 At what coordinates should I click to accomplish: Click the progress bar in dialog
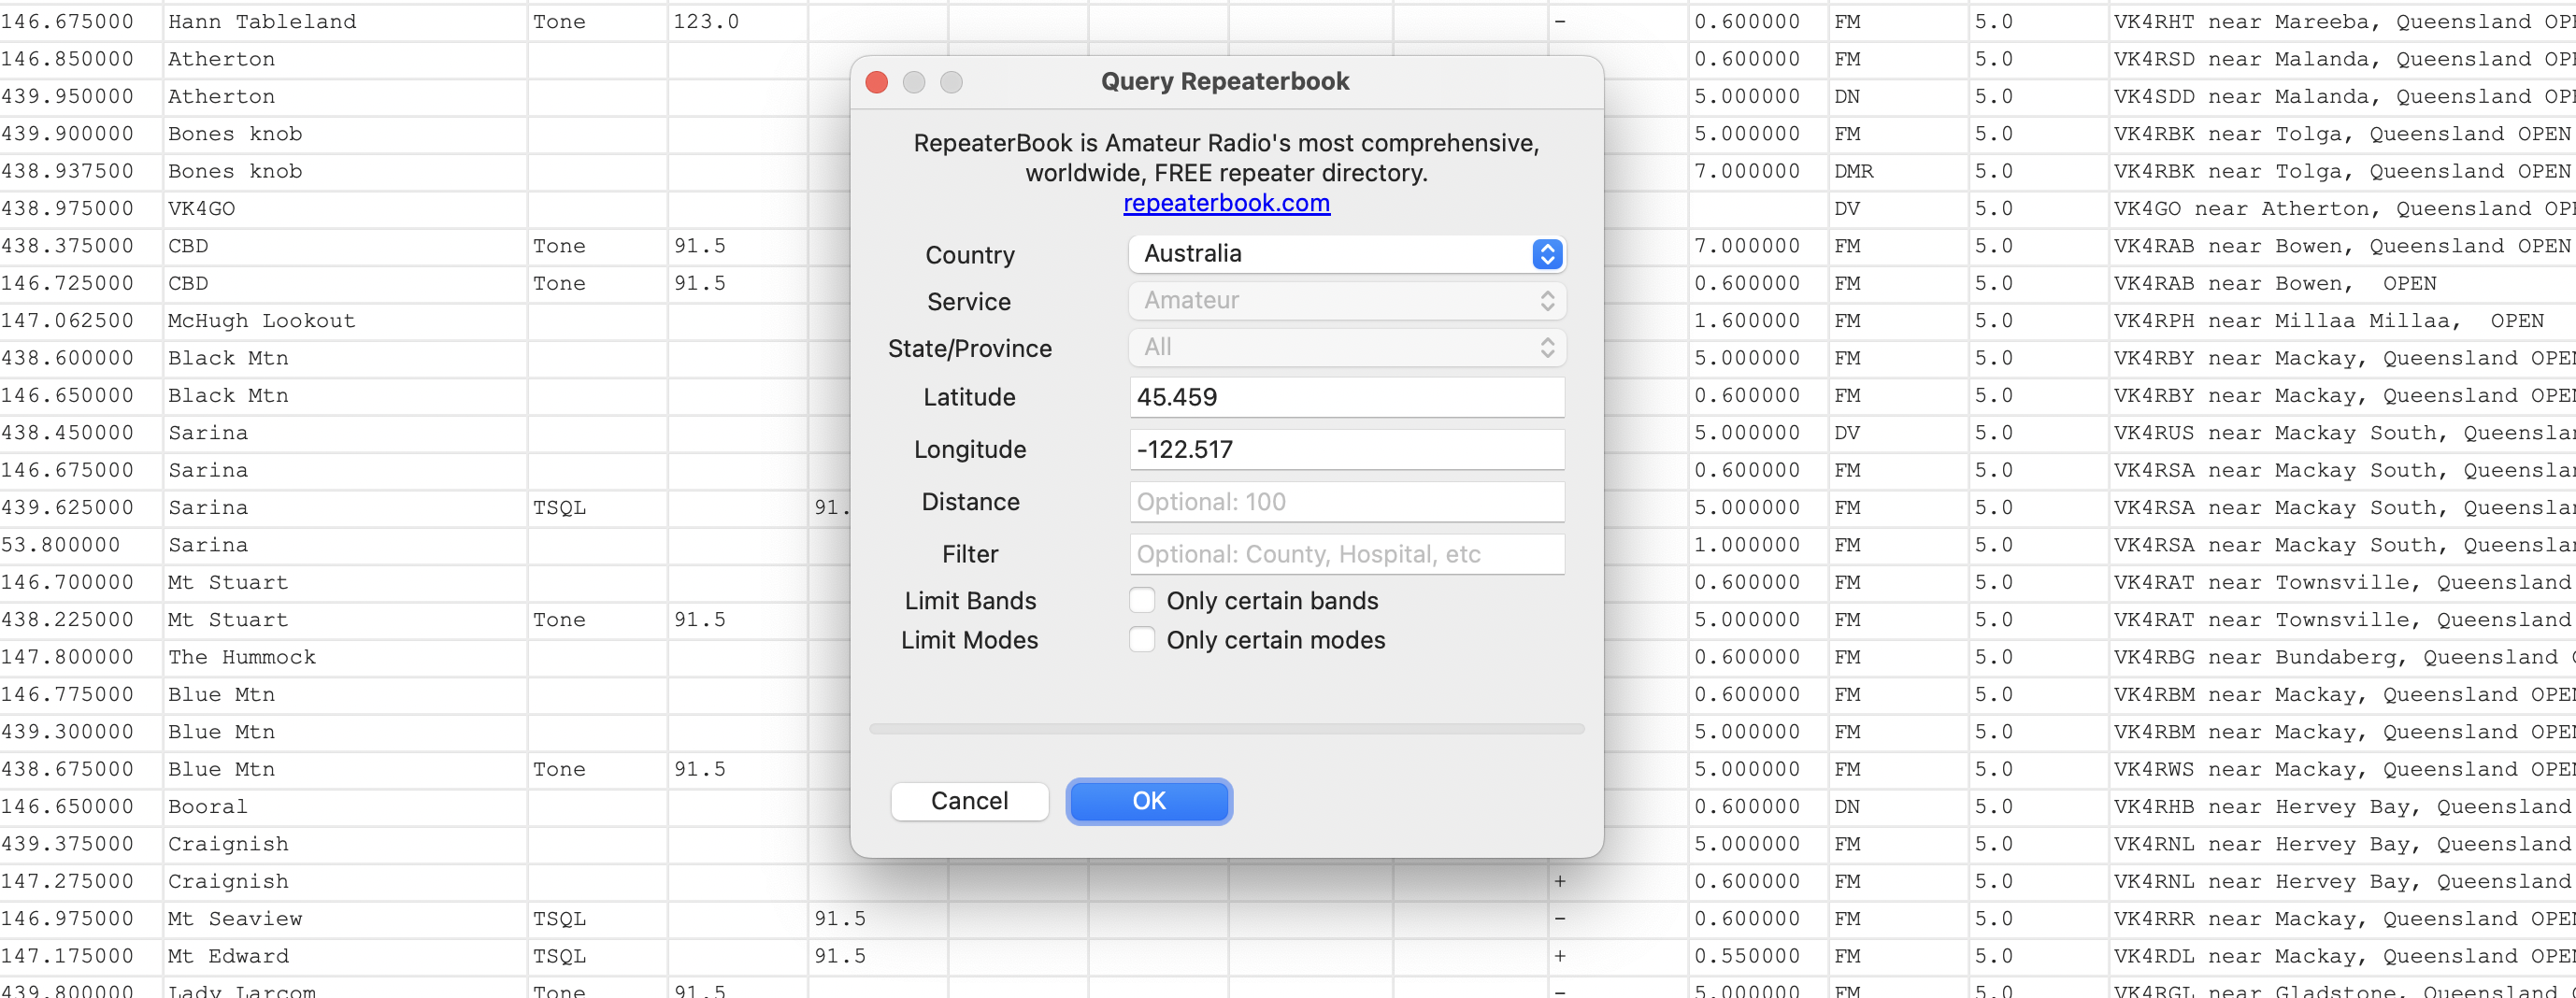pos(1226,729)
